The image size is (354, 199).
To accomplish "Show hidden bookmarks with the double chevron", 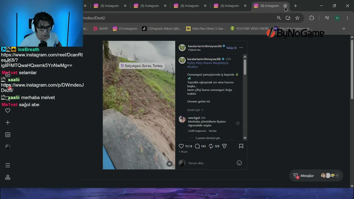I will 344,28.
